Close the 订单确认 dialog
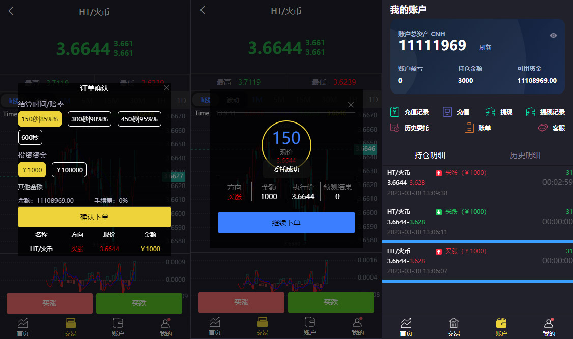573x339 pixels. click(166, 88)
